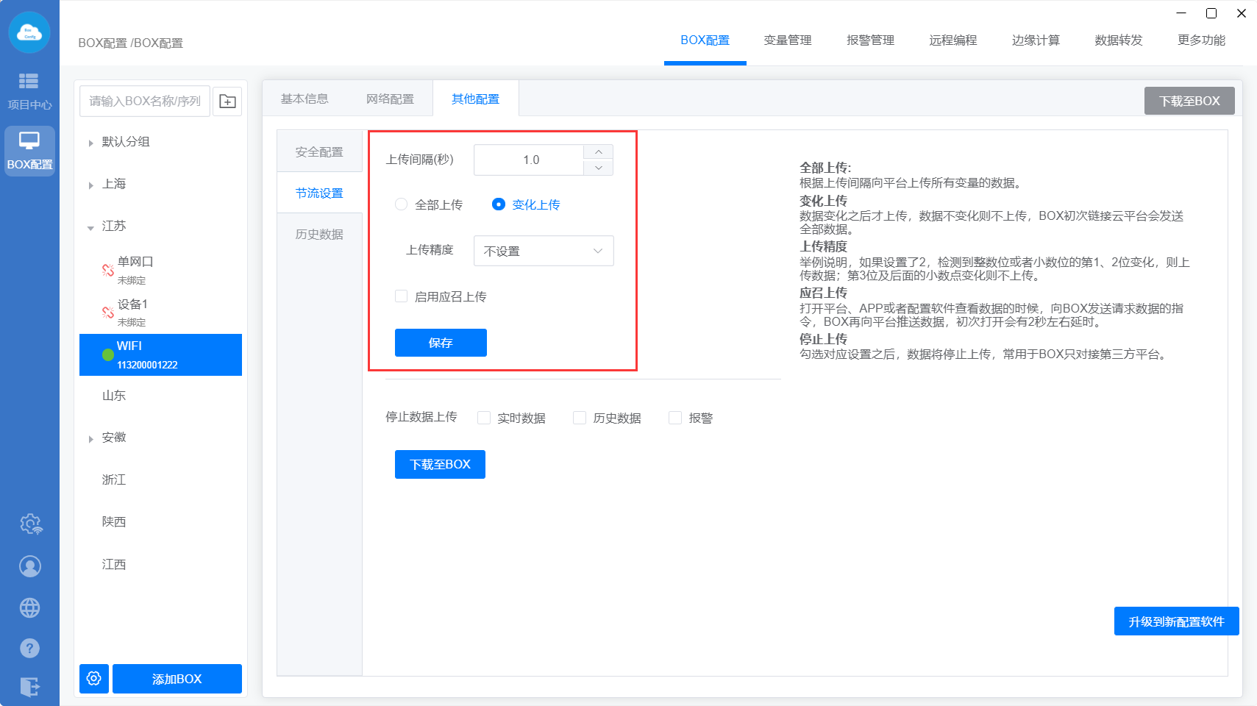Expand the 上海 group in tree
Image resolution: width=1257 pixels, height=706 pixels.
pos(90,185)
